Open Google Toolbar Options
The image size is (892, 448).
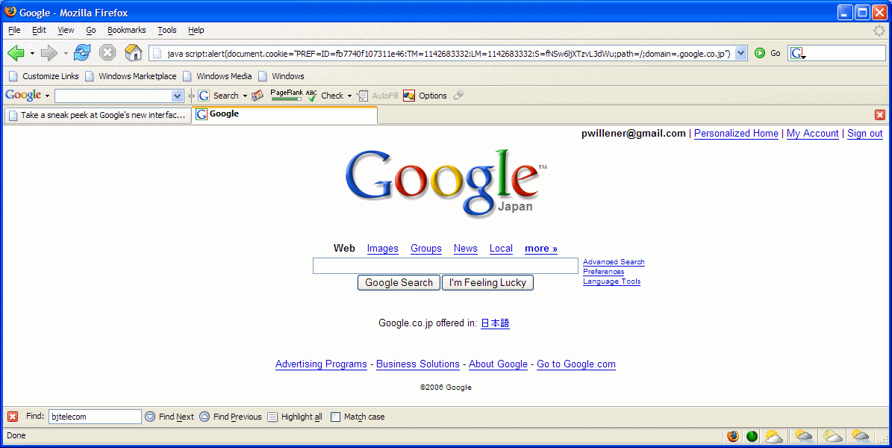425,96
